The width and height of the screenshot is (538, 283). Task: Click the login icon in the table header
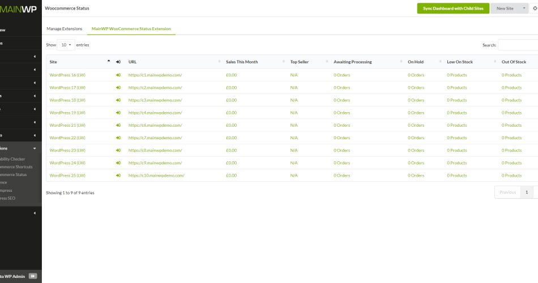point(118,62)
